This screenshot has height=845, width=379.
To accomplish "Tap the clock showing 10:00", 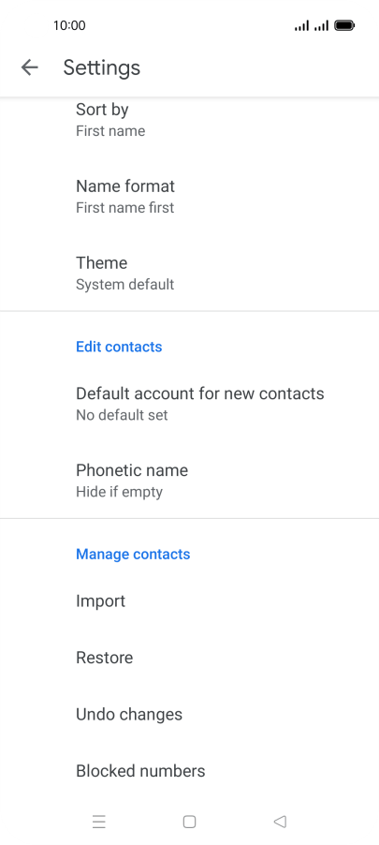I will pos(69,25).
